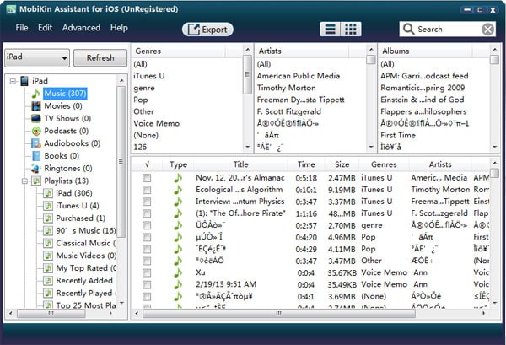The width and height of the screenshot is (506, 345).
Task: Click Albums list scroll down arrow
Action: click(x=495, y=147)
